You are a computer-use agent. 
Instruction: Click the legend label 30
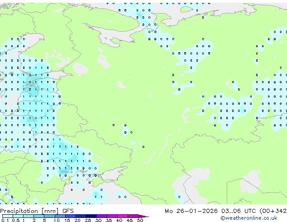coord(98,220)
